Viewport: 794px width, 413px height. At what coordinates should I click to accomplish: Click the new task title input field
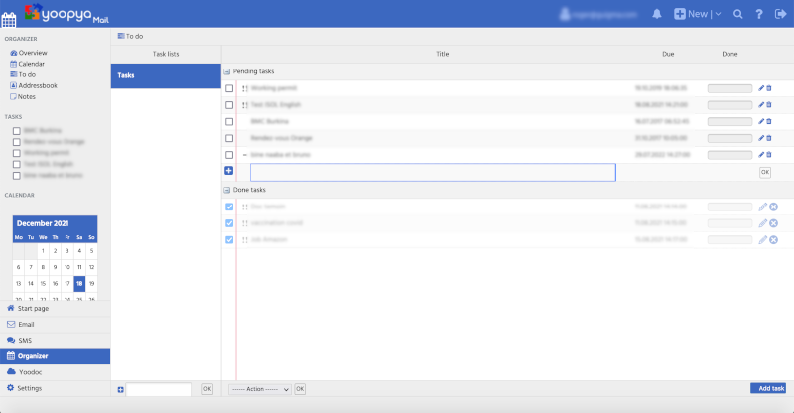pos(433,172)
